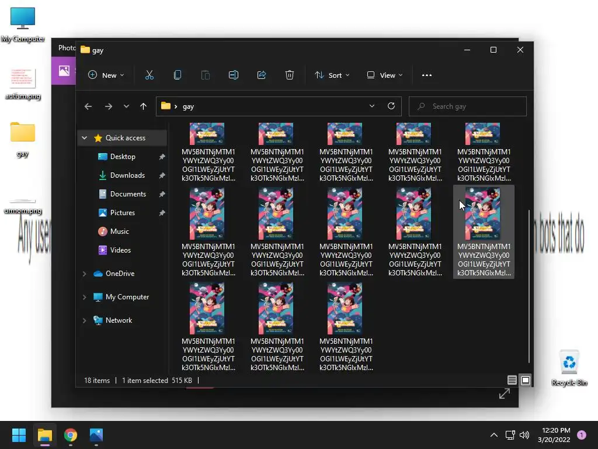Go up one folder level arrow

pyautogui.click(x=144, y=106)
